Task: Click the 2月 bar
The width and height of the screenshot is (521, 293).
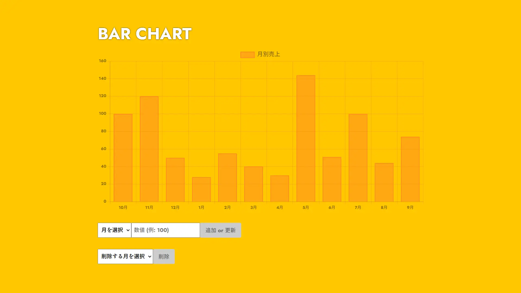Action: [227, 177]
